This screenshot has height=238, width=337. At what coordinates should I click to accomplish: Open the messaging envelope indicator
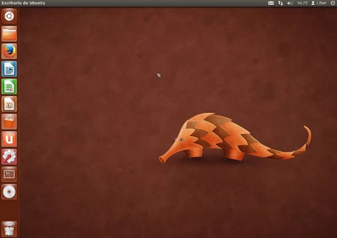tap(271, 3)
